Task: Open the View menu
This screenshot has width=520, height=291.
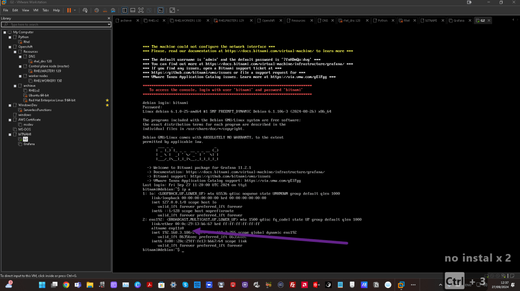Action: 25,10
